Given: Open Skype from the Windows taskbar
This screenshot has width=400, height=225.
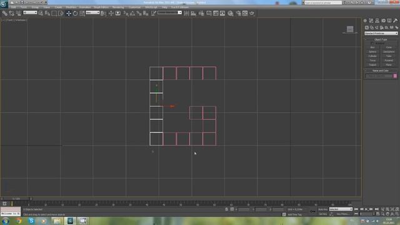Looking at the screenshot, I should point(31,221).
